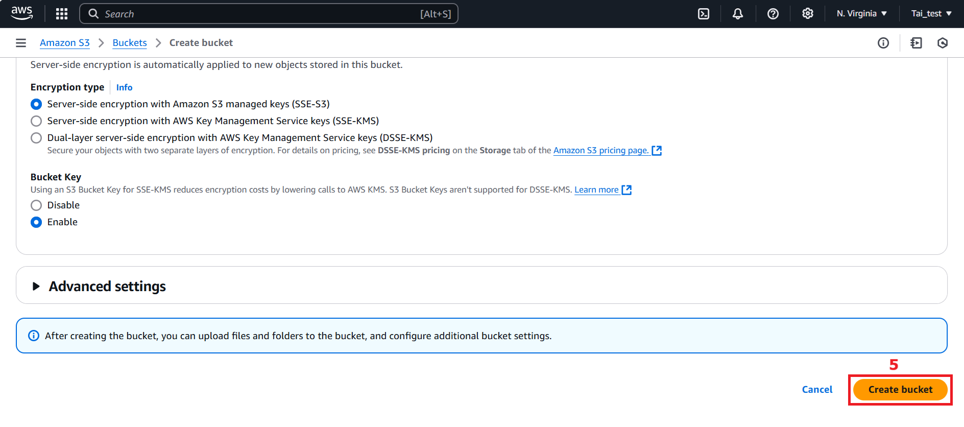Choose Disable for Bucket Key
Image resolution: width=964 pixels, height=427 pixels.
[36, 205]
